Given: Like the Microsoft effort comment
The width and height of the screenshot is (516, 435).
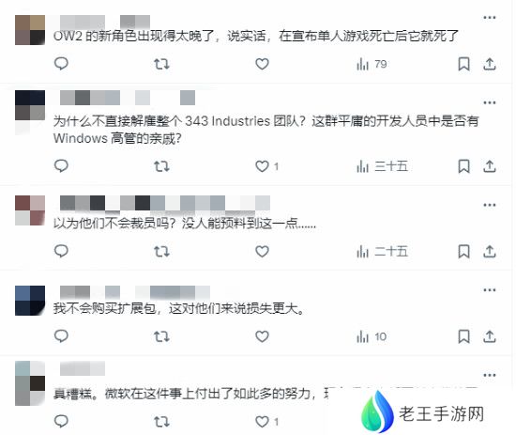Looking at the screenshot, I should (x=263, y=422).
